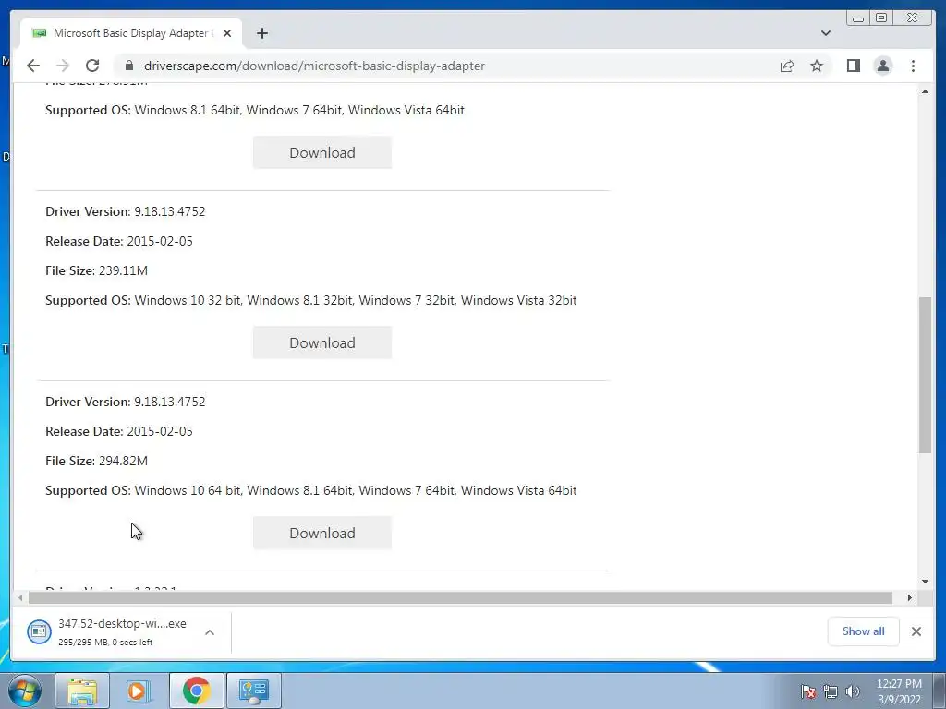Click the horizontal scrollbar left arrow
Screen dimensions: 946x709
[20, 597]
